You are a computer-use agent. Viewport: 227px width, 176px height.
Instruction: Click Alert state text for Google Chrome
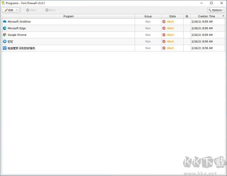tap(170, 35)
